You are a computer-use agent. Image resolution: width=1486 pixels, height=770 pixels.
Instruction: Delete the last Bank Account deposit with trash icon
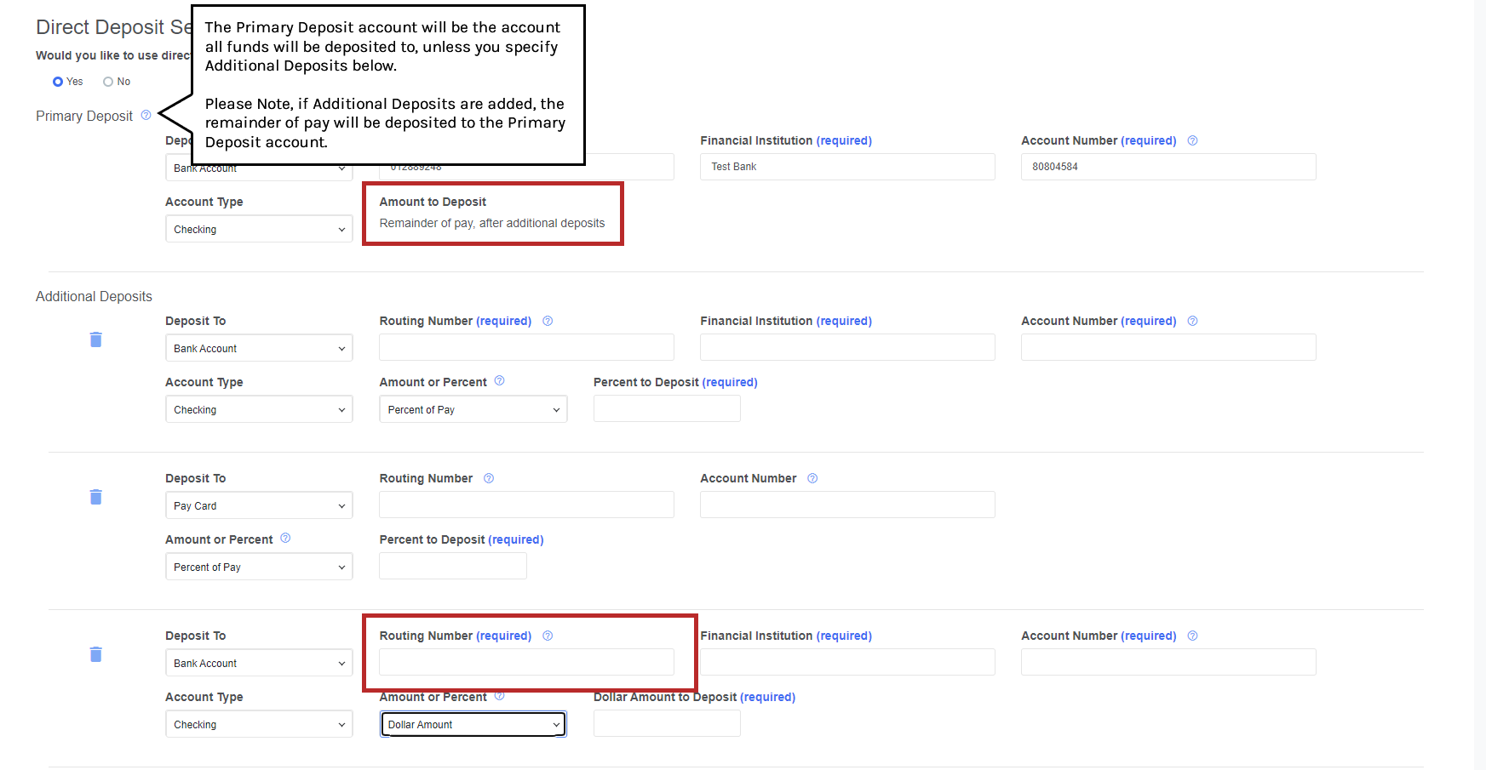coord(96,654)
